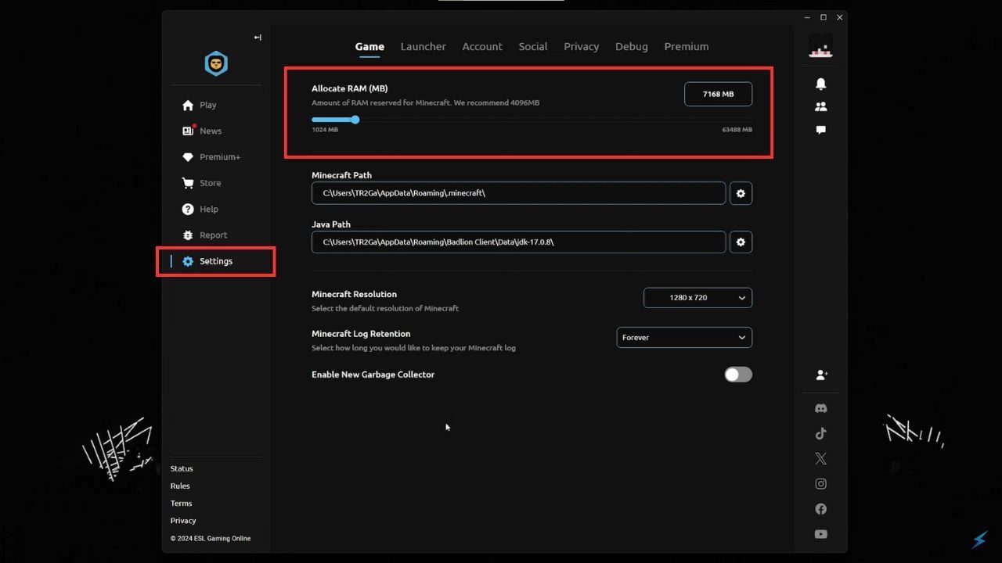Open Minecraft Log Retention dropdown
1002x563 pixels.
tap(684, 338)
